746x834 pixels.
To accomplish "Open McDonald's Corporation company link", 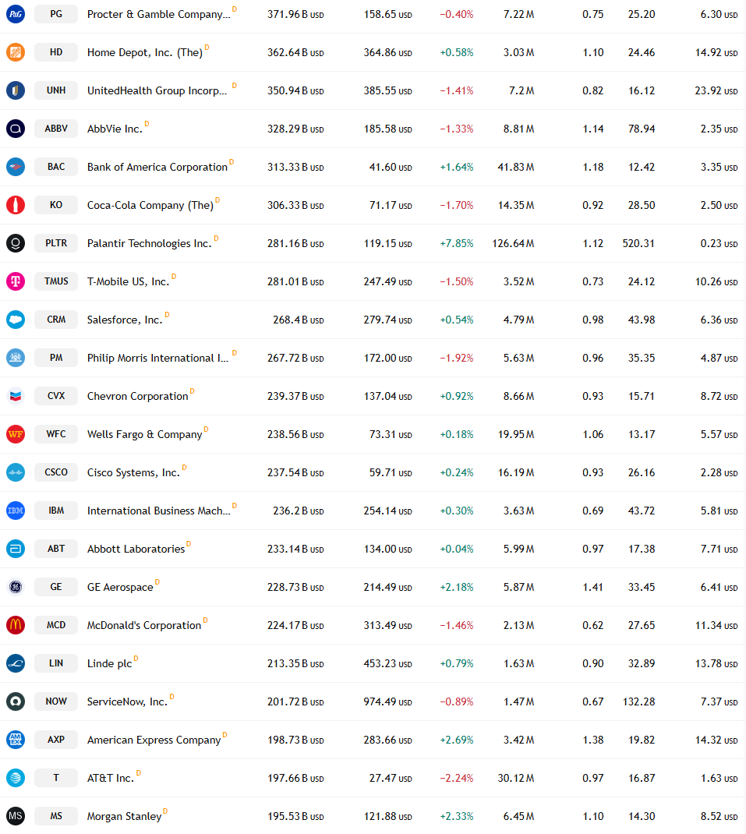I will pyautogui.click(x=143, y=625).
